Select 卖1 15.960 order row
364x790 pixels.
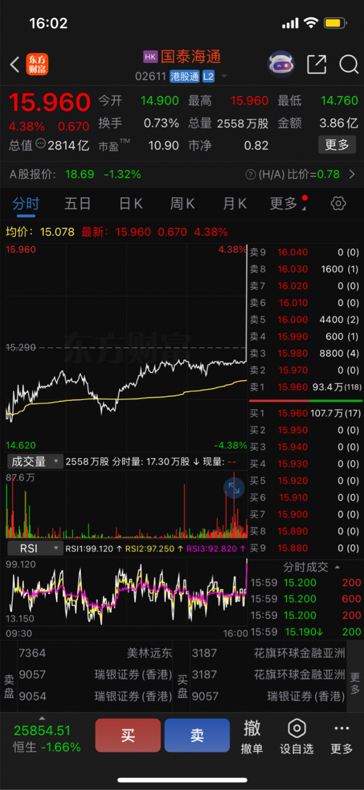(306, 387)
